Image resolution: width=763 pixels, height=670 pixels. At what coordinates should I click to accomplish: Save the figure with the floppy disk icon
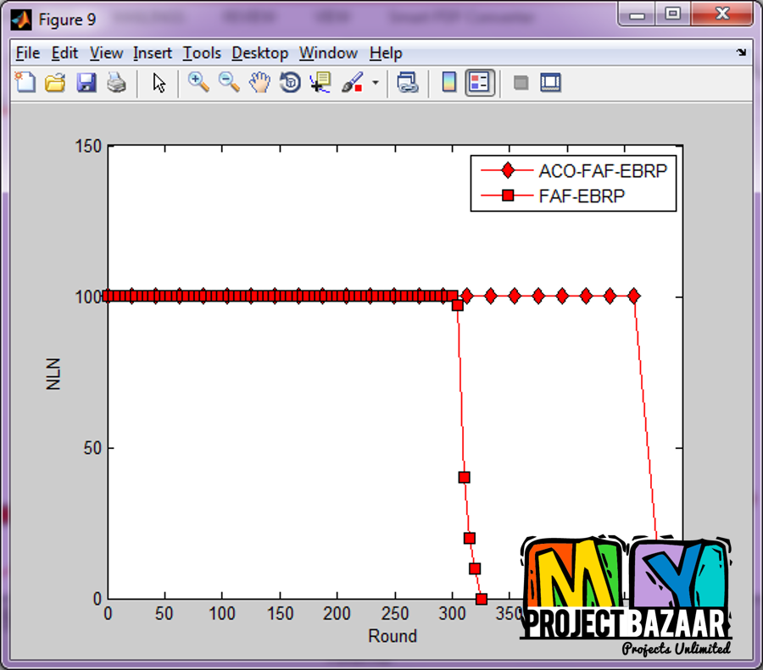(x=86, y=82)
